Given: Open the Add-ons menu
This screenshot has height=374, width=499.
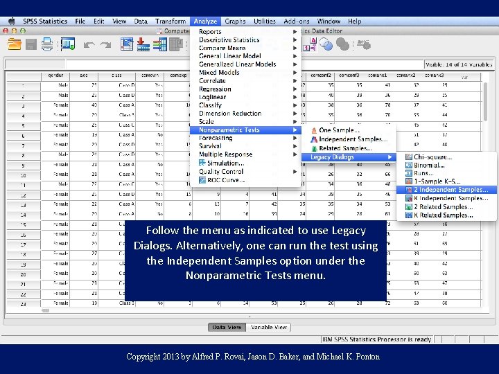Looking at the screenshot, I should [x=297, y=21].
